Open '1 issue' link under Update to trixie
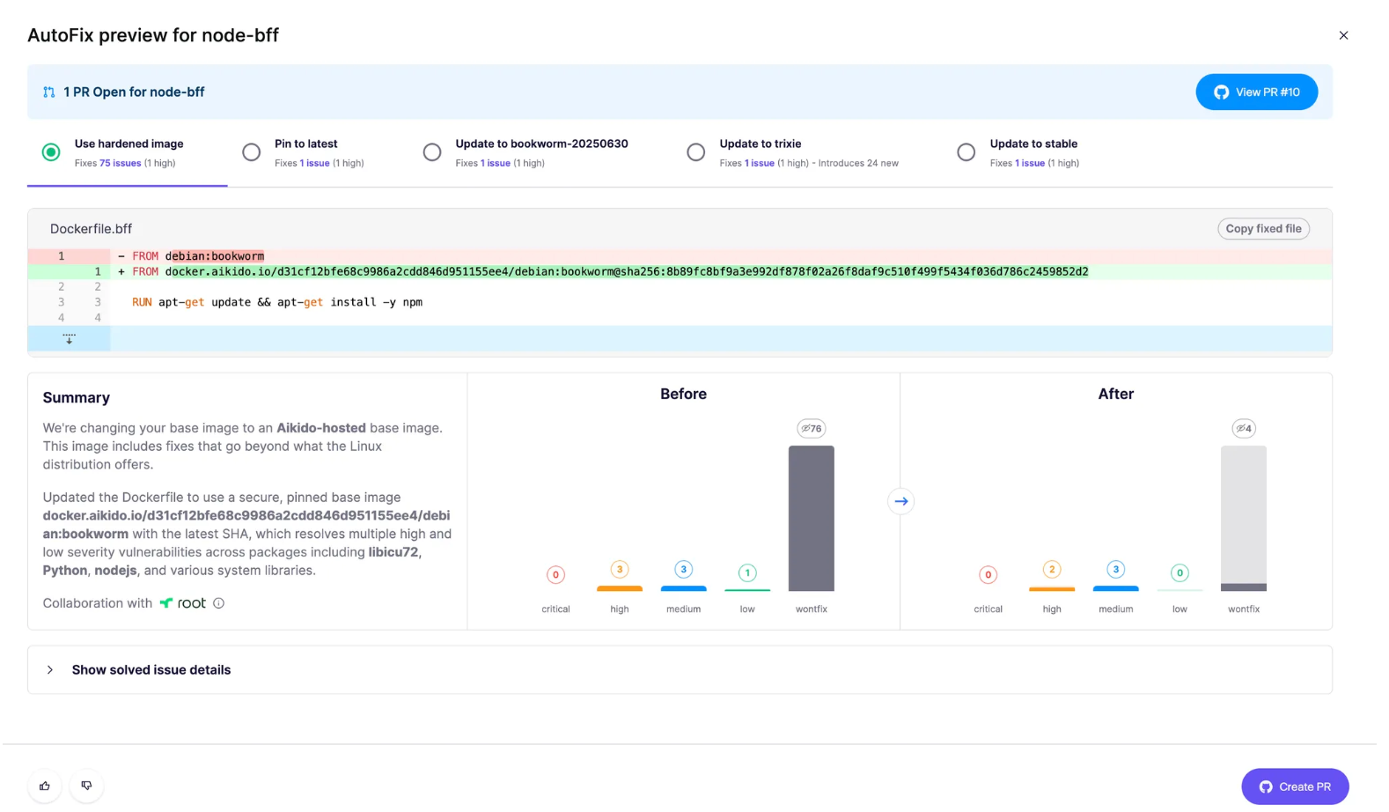 759,163
